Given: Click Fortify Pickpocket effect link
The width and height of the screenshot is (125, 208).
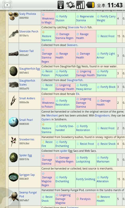Looking at the screenshot, I should pos(62,73).
